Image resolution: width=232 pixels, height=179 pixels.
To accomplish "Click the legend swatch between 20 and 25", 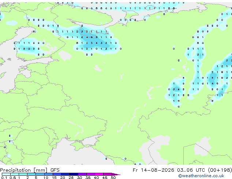I will coord(66,174).
